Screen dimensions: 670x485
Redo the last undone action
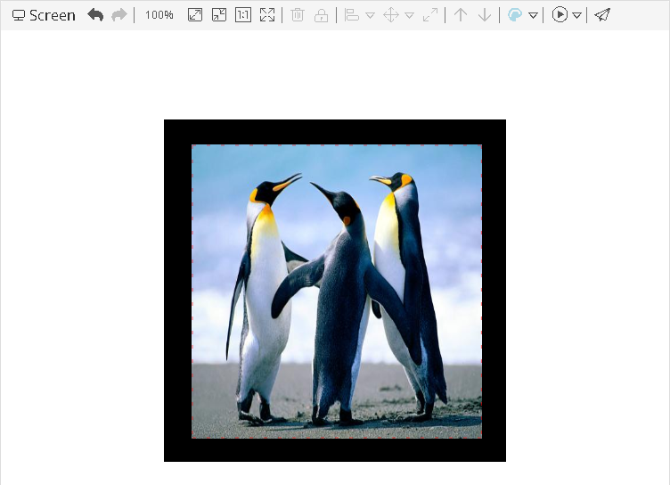click(x=119, y=15)
